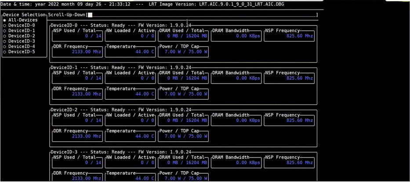Click DeviceID-1 Temperature value
This screenshot has width=410, height=182.
(145, 94)
